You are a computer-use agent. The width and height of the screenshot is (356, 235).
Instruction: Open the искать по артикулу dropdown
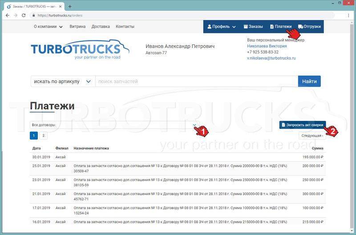point(63,81)
